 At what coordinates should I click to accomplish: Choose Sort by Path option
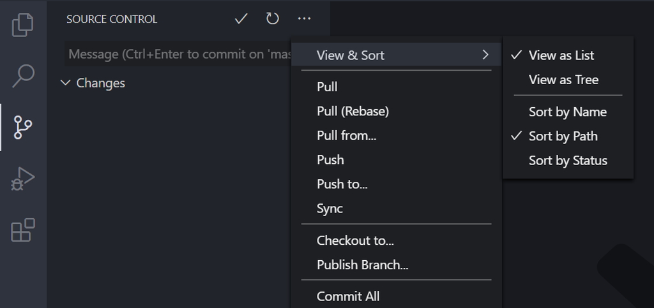click(563, 136)
